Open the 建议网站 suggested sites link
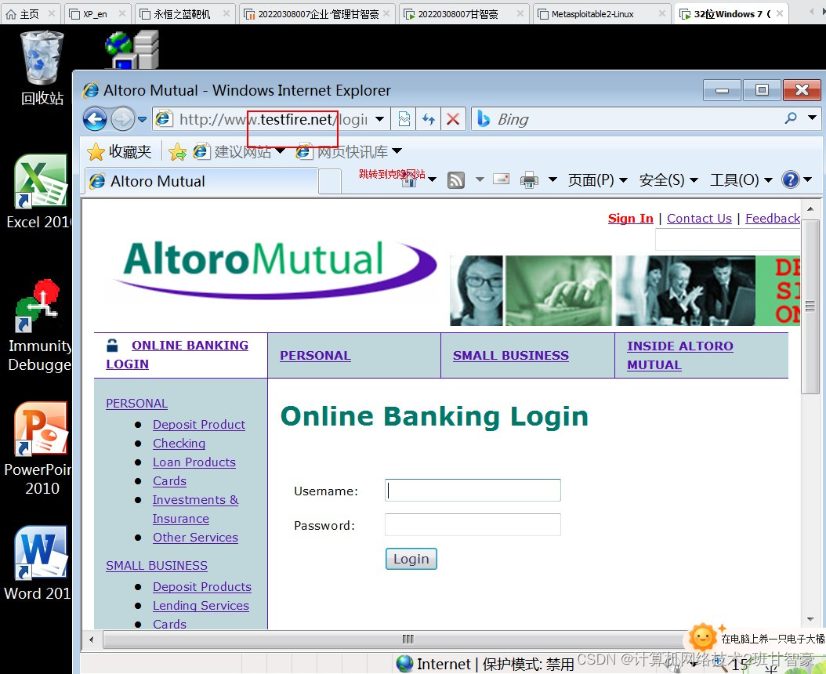The image size is (826, 674). pos(239,152)
